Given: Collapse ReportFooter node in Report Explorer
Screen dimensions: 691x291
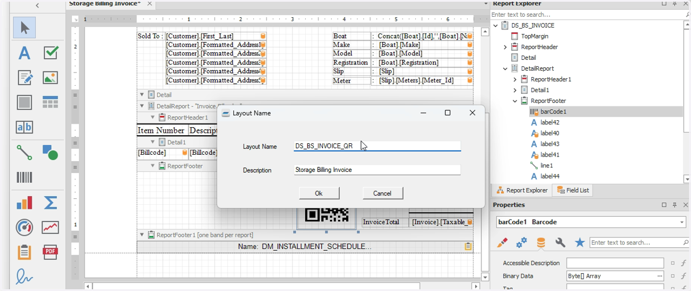Looking at the screenshot, I should coord(515,101).
